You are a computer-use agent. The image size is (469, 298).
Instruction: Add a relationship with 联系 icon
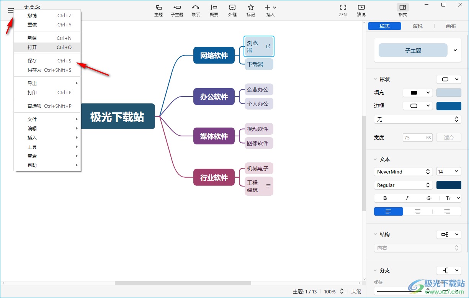pos(196,10)
